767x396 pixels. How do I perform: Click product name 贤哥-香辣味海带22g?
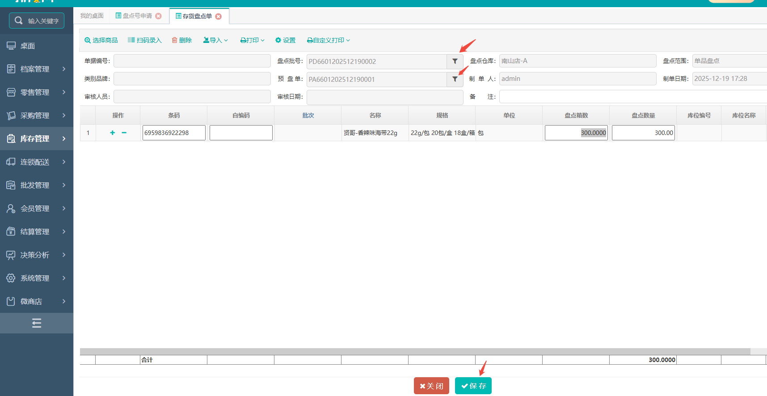pyautogui.click(x=370, y=133)
